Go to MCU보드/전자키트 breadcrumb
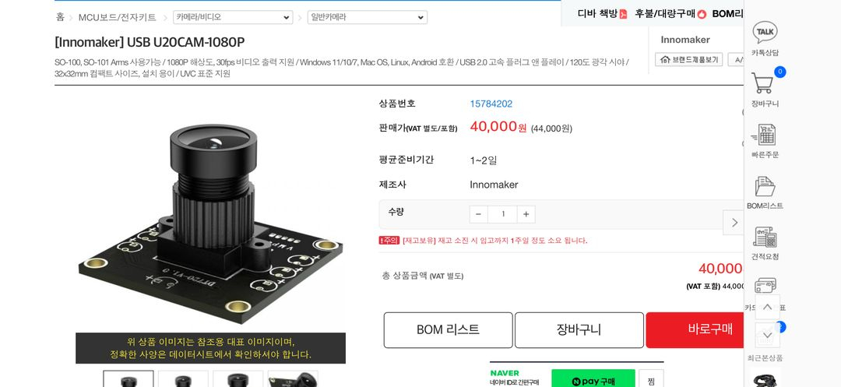This screenshot has width=841, height=387. [x=118, y=17]
